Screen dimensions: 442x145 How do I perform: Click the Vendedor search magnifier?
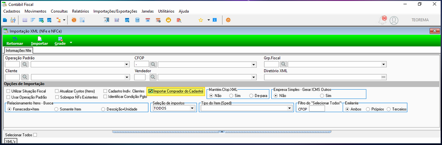[153, 77]
